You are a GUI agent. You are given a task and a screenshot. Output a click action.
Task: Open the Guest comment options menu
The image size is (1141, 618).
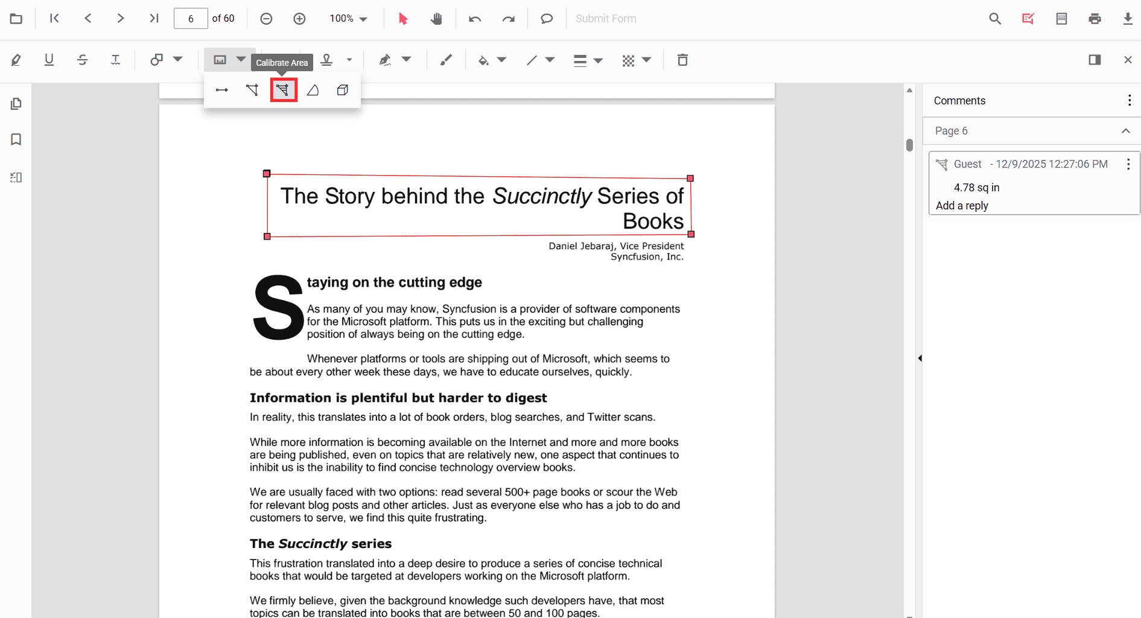click(x=1129, y=164)
